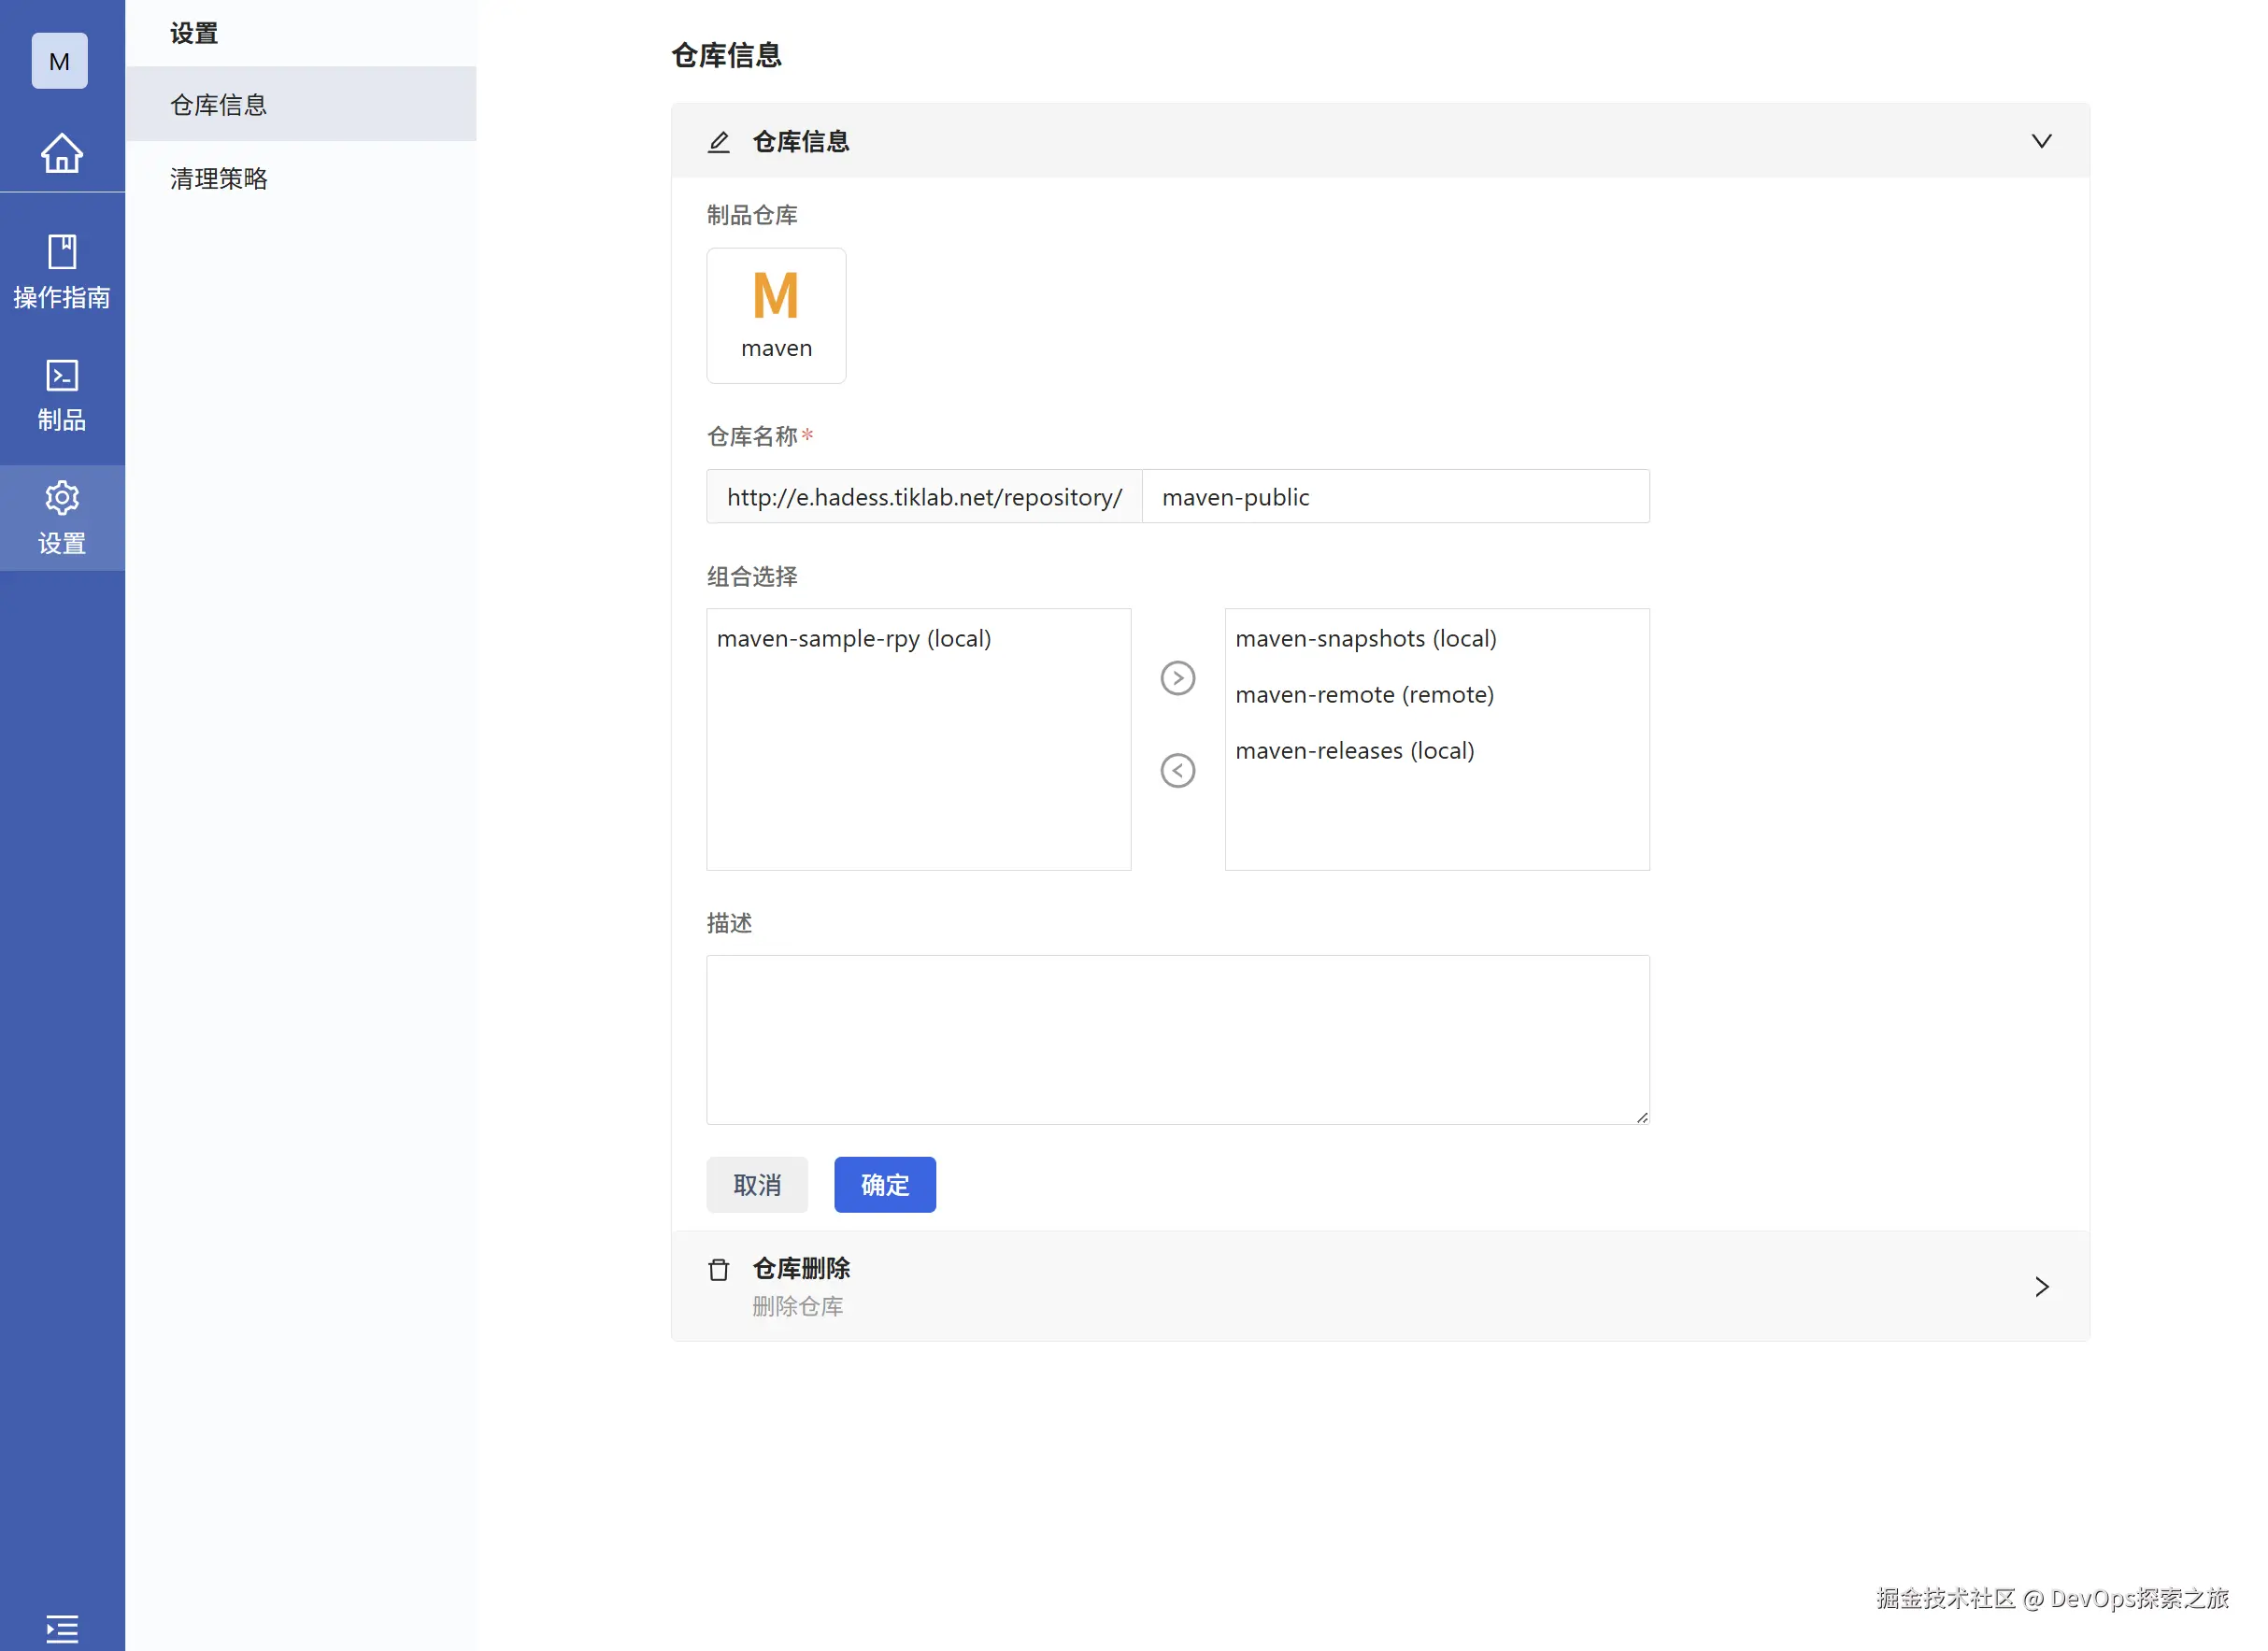
Task: Click the pencil edit icon beside 仓库信息
Action: coord(718,142)
